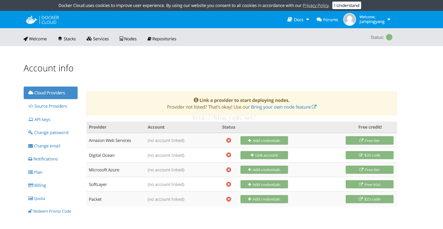Expand the Docs dropdown menu

(298, 20)
